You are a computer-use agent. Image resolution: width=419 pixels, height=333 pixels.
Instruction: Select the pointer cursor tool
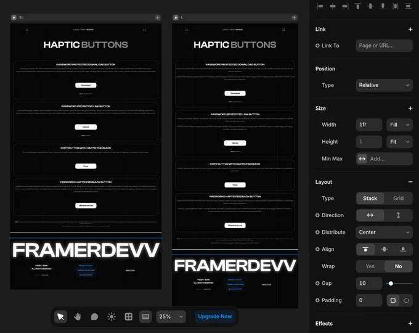60,317
